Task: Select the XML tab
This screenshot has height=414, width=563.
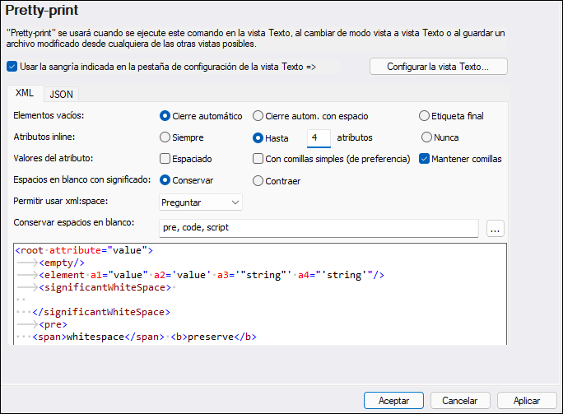Action: point(25,93)
